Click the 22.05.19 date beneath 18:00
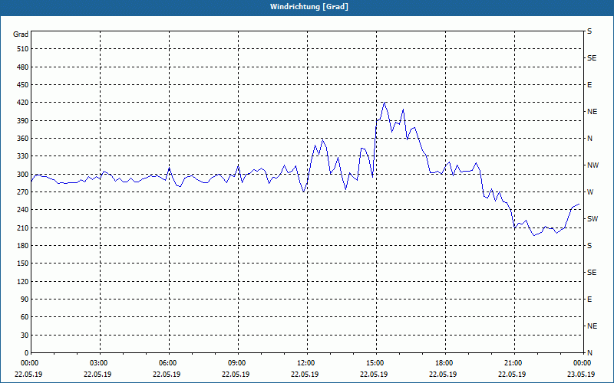Screen dimensions: 614x383 [x=443, y=374]
